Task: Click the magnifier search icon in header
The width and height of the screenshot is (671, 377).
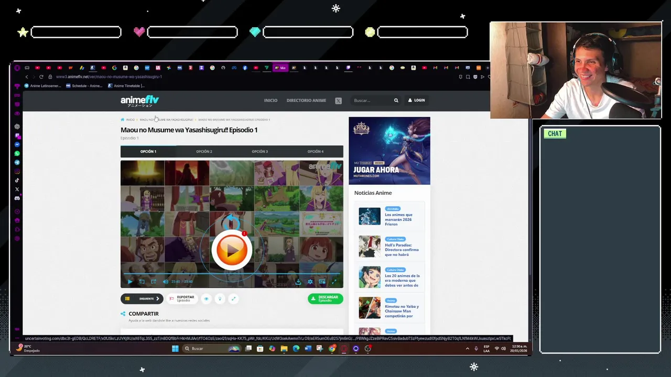Action: click(396, 101)
